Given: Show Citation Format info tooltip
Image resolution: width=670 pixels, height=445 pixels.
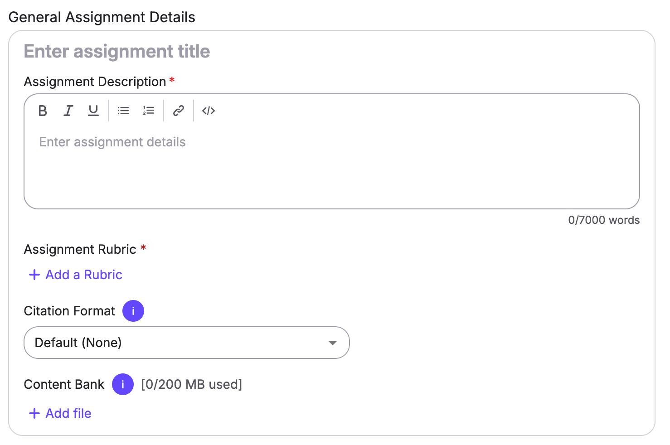Looking at the screenshot, I should coord(133,311).
